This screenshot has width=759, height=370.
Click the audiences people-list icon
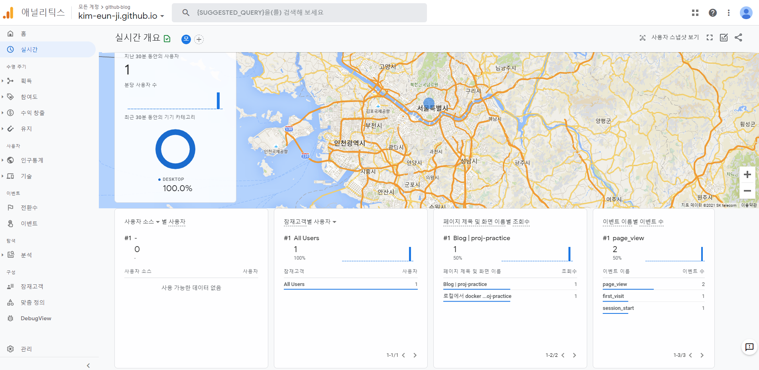11,286
